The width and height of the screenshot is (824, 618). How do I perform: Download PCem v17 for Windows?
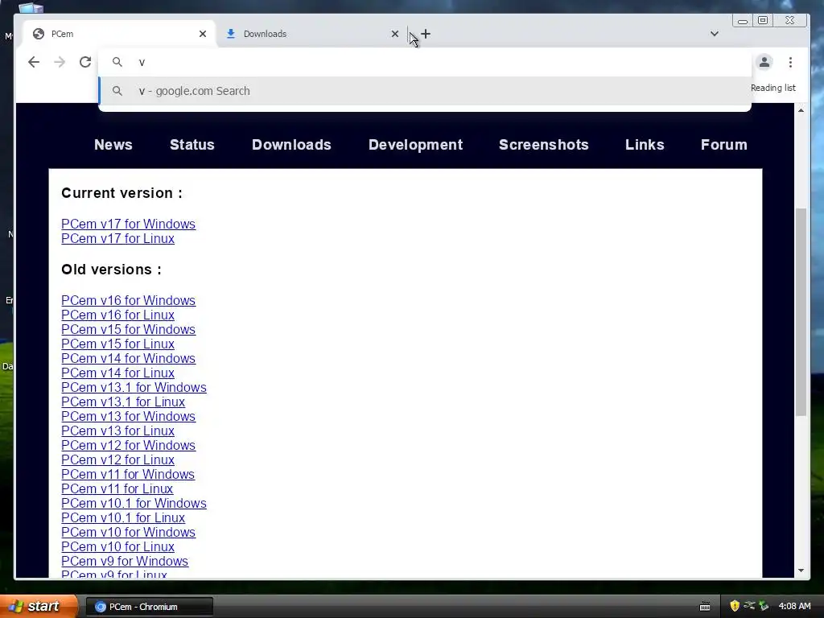point(128,224)
